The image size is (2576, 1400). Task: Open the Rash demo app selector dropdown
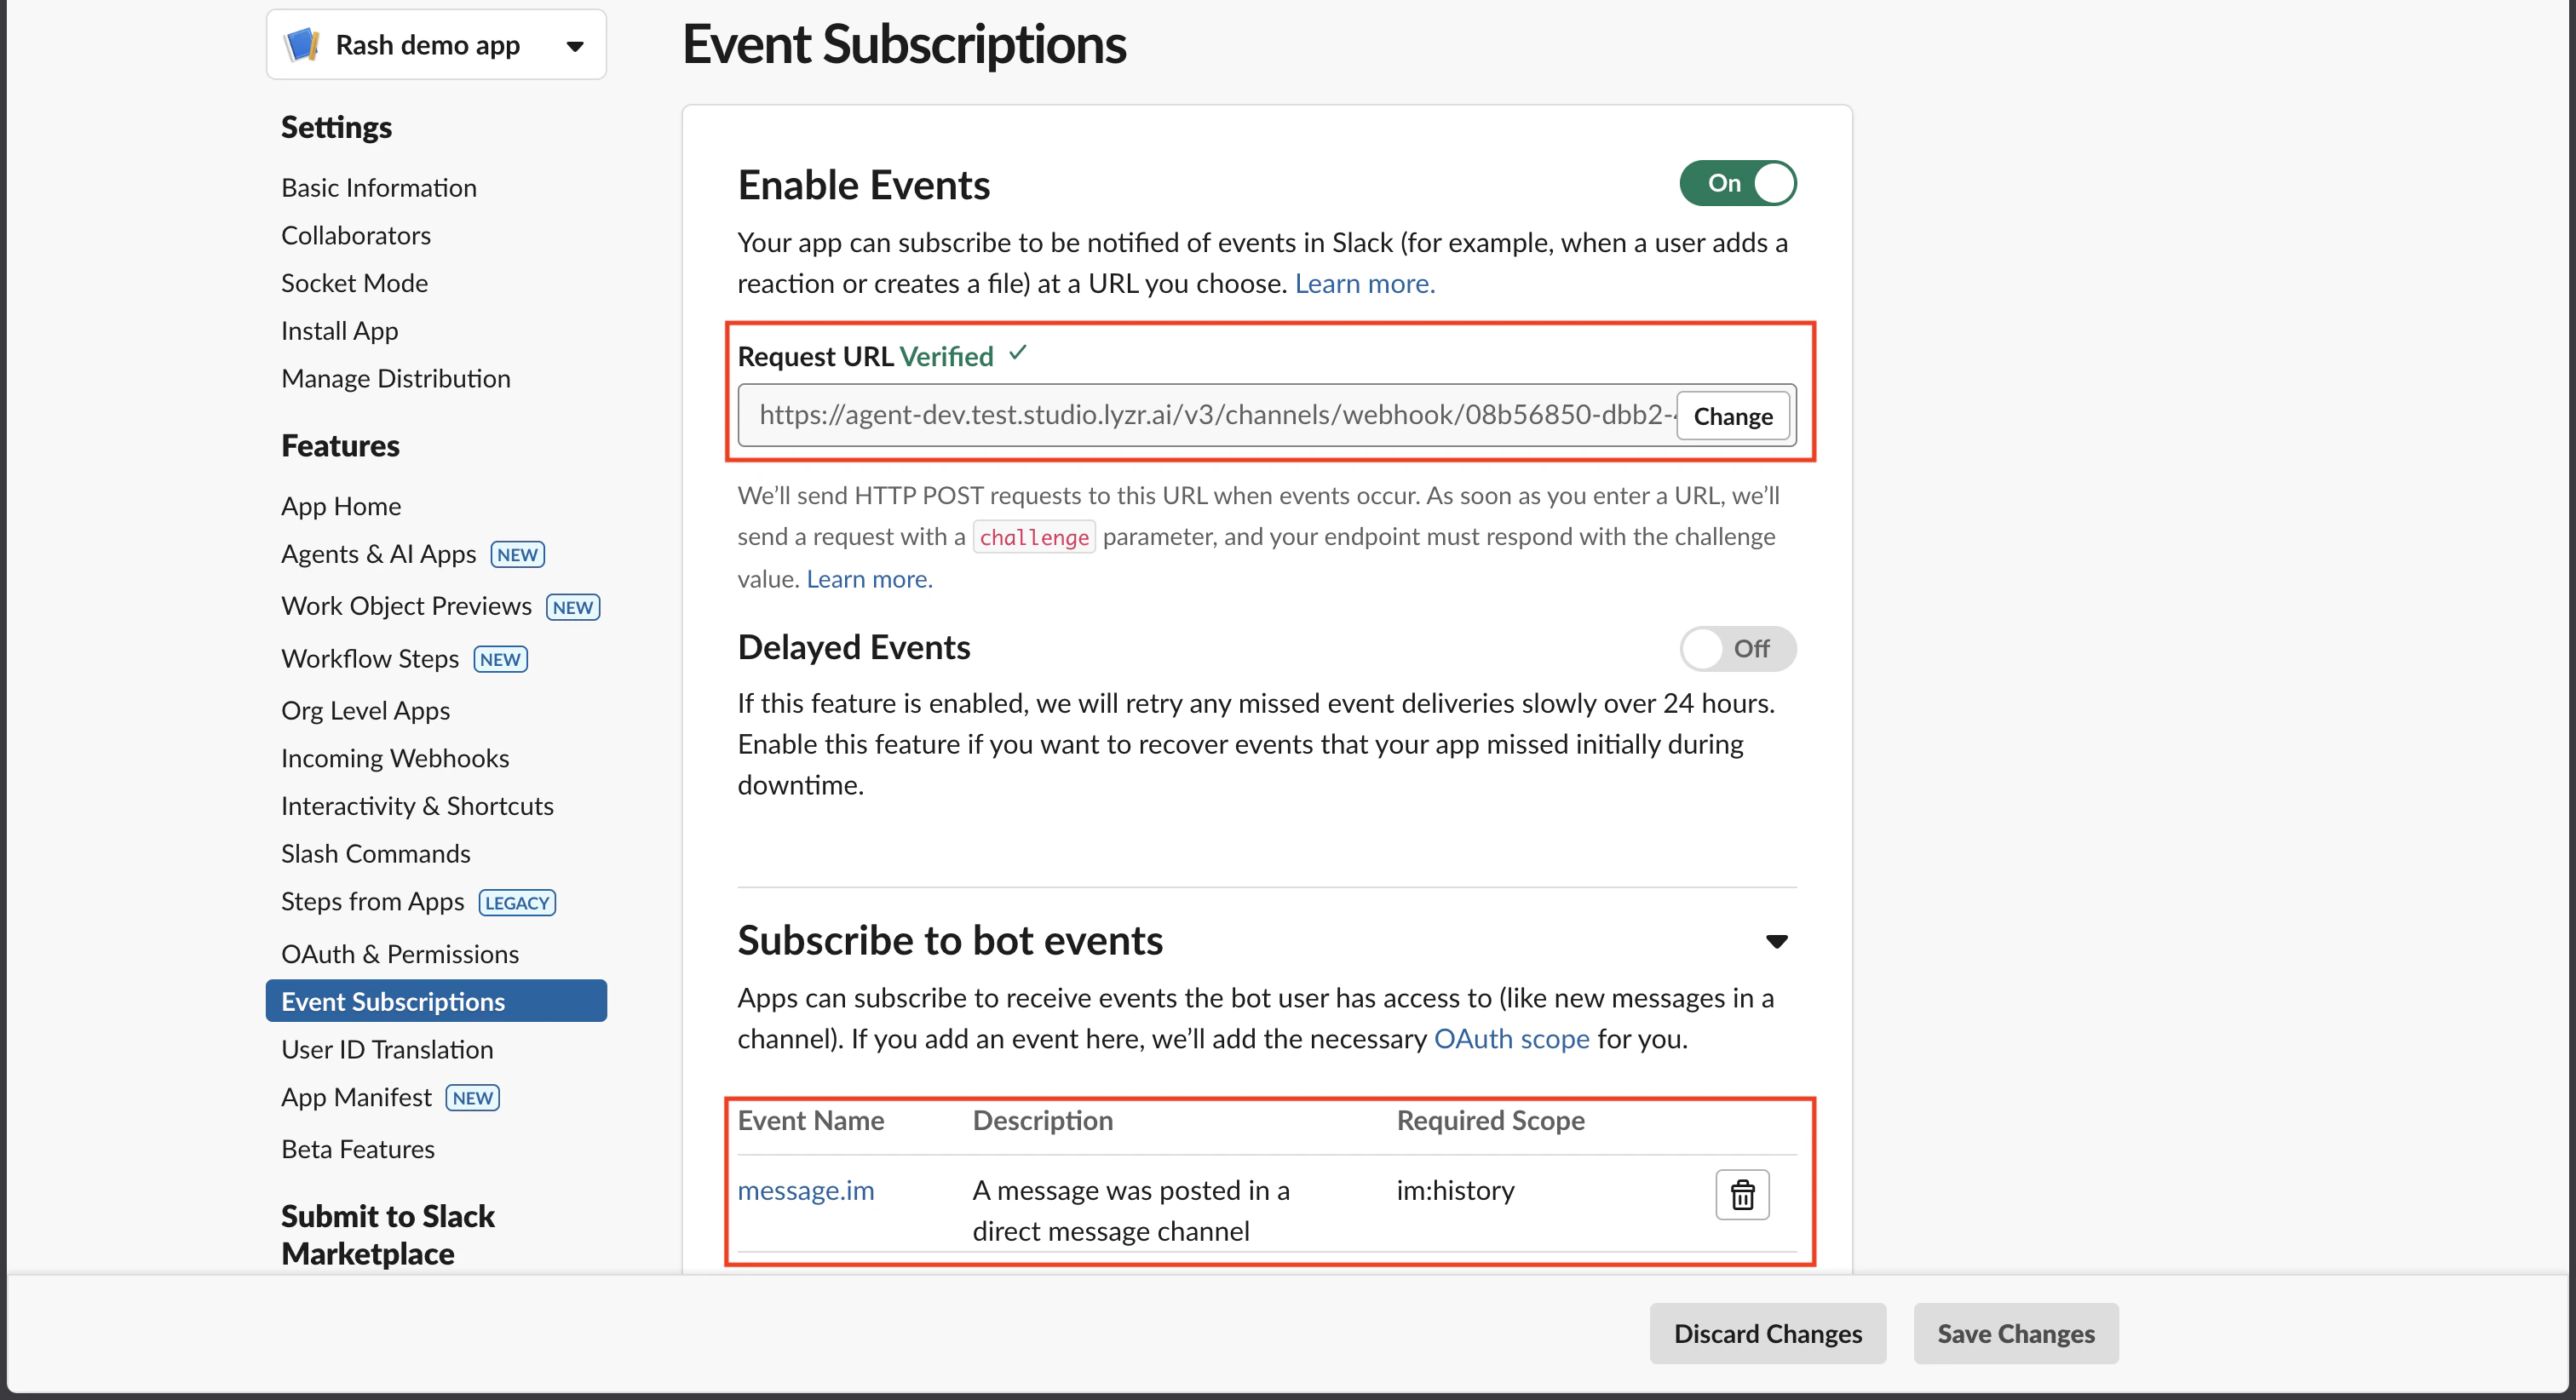574,46
